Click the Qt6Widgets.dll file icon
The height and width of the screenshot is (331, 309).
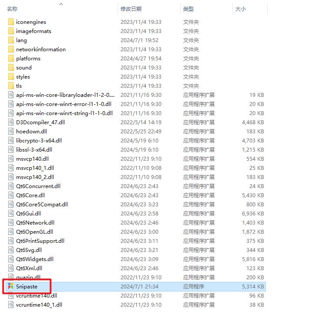click(11, 259)
